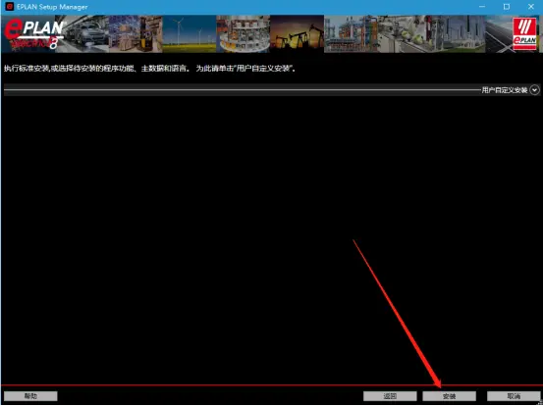Click the oil pumpjack sunset banner image
Viewport: 543px width, 406px height.
(297, 34)
